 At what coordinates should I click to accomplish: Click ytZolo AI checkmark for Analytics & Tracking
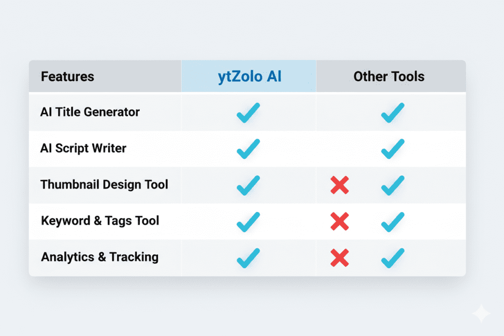click(x=248, y=258)
